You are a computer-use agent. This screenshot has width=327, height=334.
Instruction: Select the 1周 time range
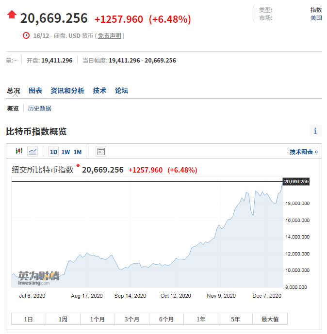[63, 319]
